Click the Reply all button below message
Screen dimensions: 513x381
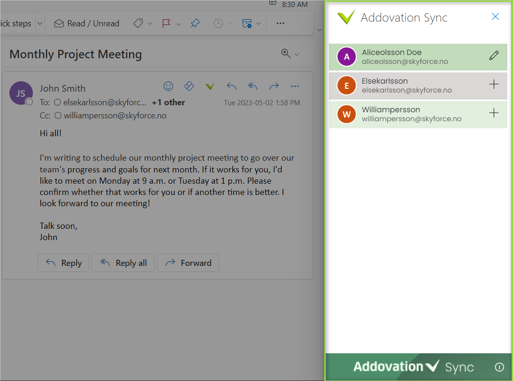[x=123, y=263]
